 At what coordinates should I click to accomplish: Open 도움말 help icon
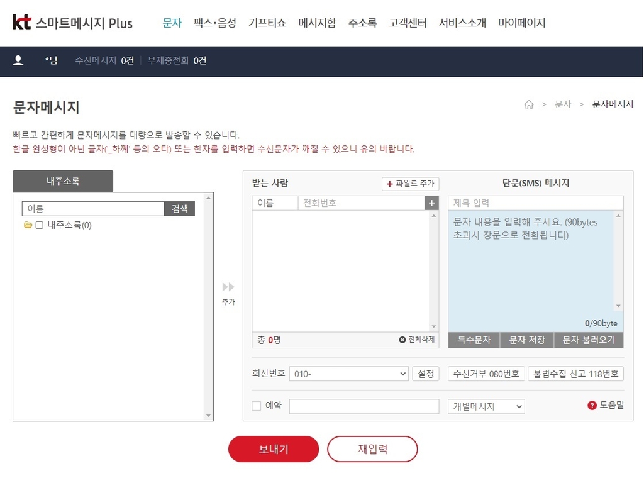click(592, 405)
